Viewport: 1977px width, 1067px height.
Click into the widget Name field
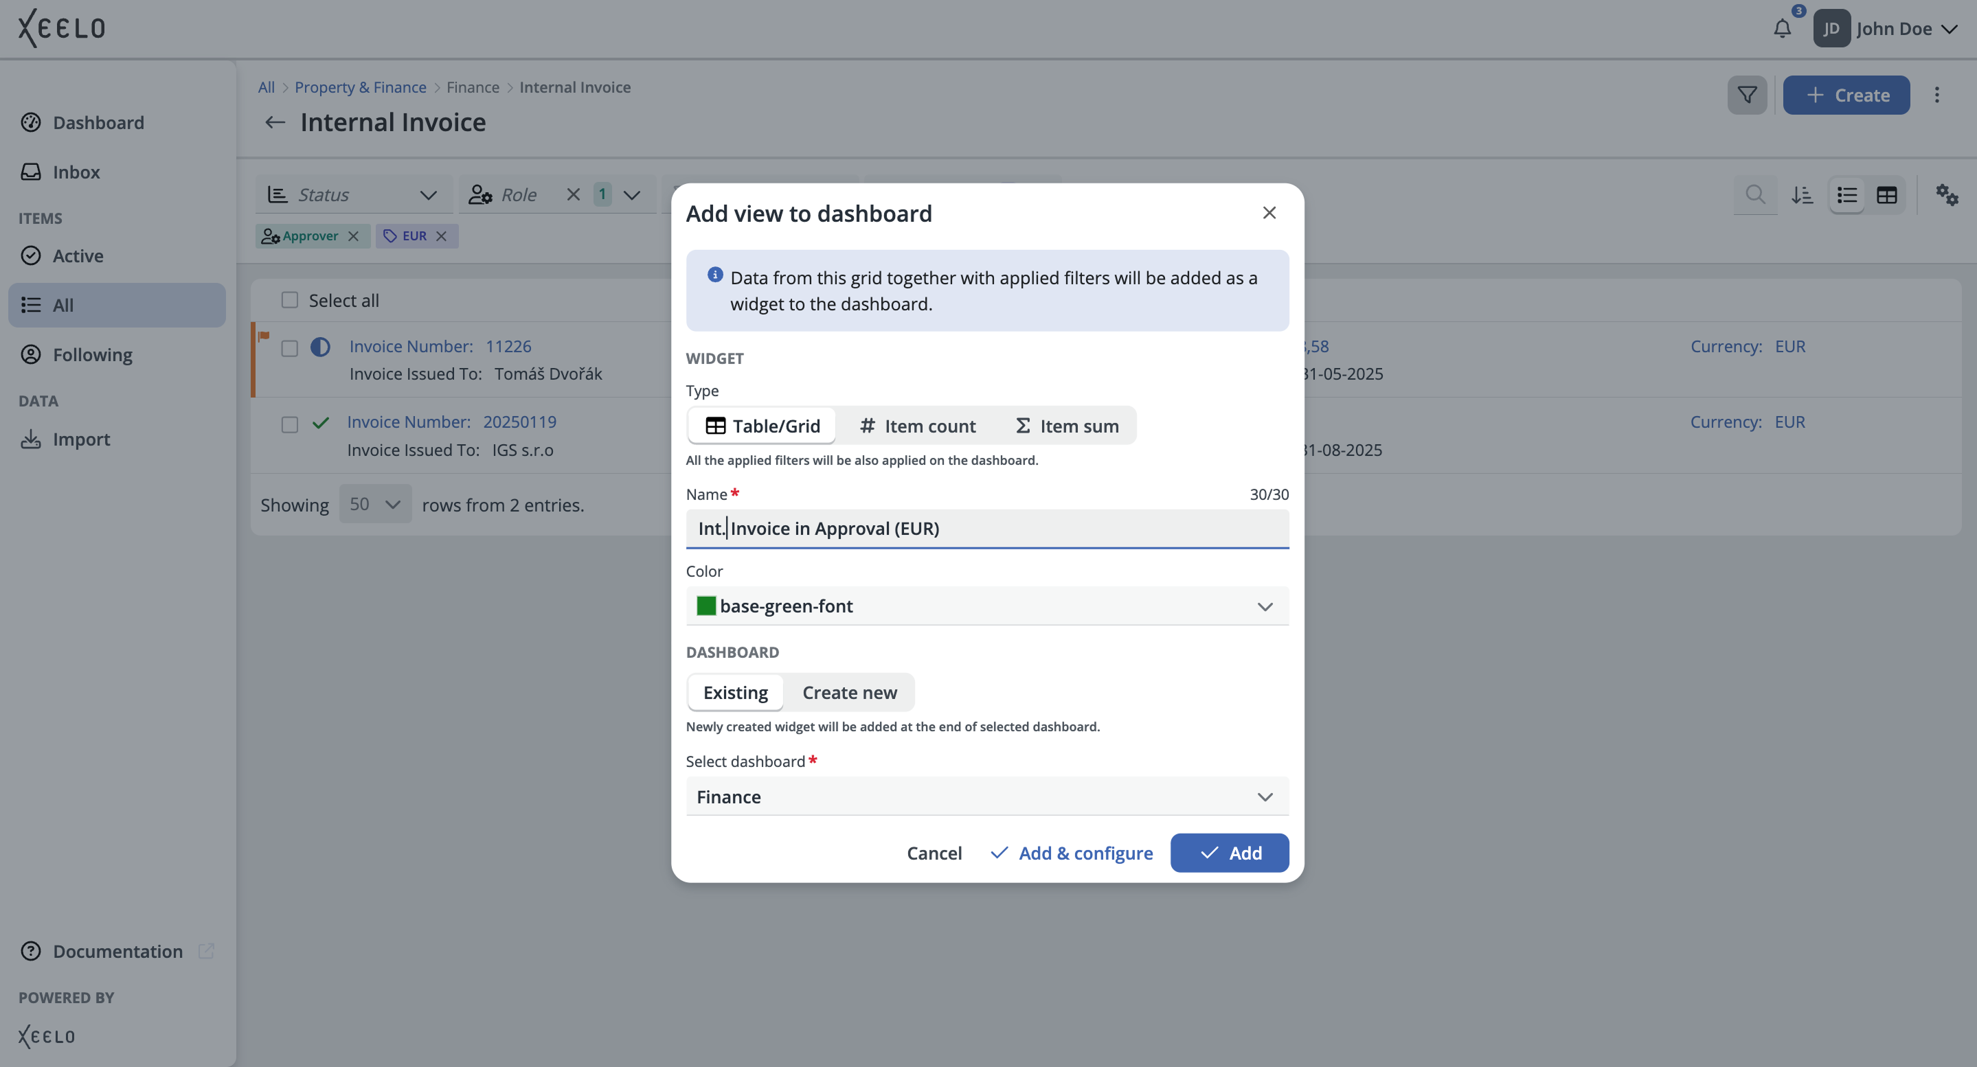987,529
